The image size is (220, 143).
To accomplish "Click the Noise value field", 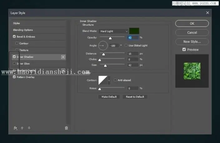I will (133, 88).
